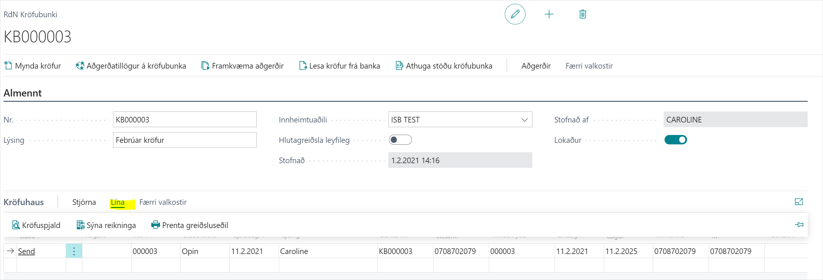
Task: Toggle Hlutagreiðsla leyfileg switch
Action: [x=400, y=140]
